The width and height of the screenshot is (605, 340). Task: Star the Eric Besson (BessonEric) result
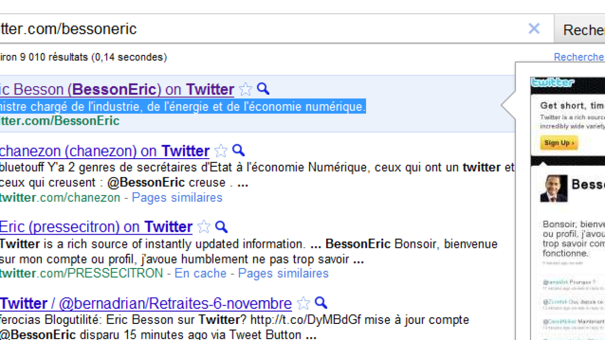[x=246, y=90]
